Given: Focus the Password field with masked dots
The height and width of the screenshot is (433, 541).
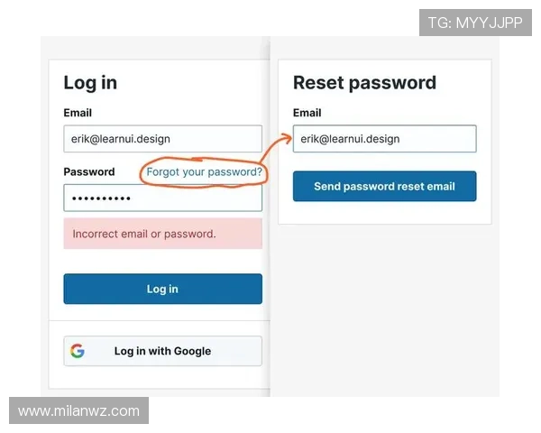Looking at the screenshot, I should 162,198.
